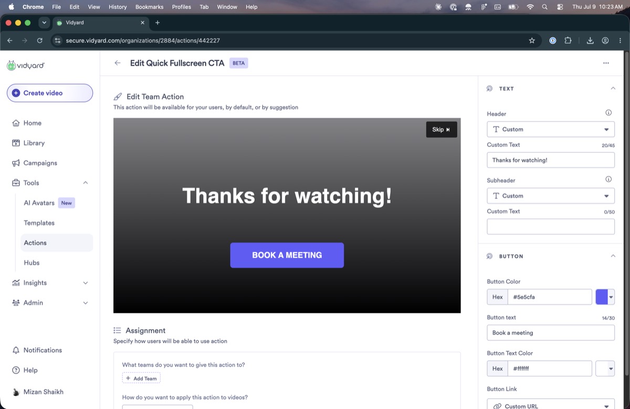The image size is (630, 409).
Task: Open Chrome tab search dropdown
Action: pyautogui.click(x=44, y=23)
